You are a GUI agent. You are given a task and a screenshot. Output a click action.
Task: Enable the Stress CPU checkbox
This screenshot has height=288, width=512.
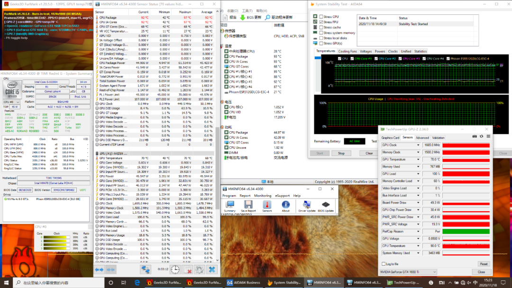(321, 17)
